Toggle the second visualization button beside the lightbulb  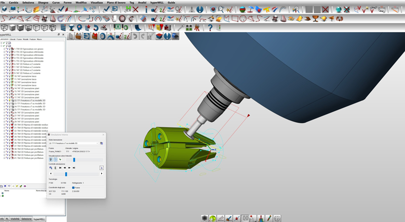coord(55,159)
